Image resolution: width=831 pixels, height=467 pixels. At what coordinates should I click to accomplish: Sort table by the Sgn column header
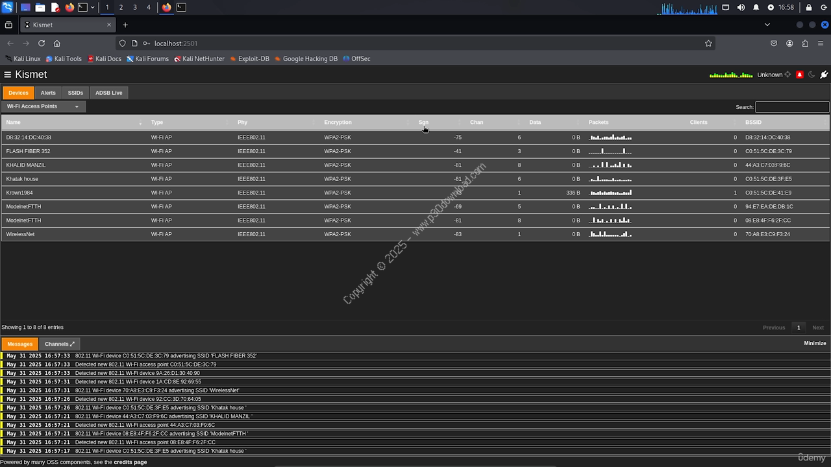click(x=423, y=122)
